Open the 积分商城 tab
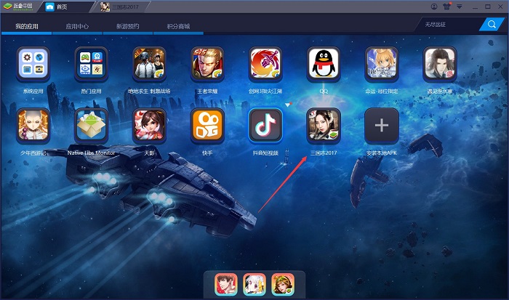 (177, 26)
